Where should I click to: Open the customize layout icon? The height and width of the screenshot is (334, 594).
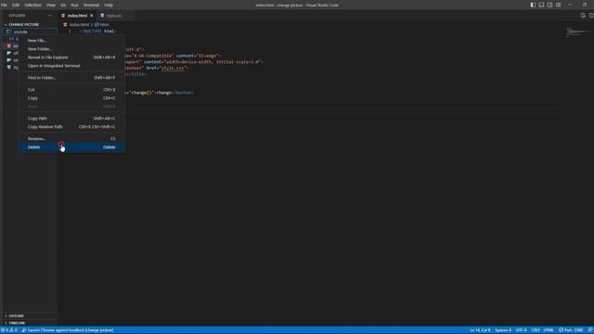tap(559, 5)
